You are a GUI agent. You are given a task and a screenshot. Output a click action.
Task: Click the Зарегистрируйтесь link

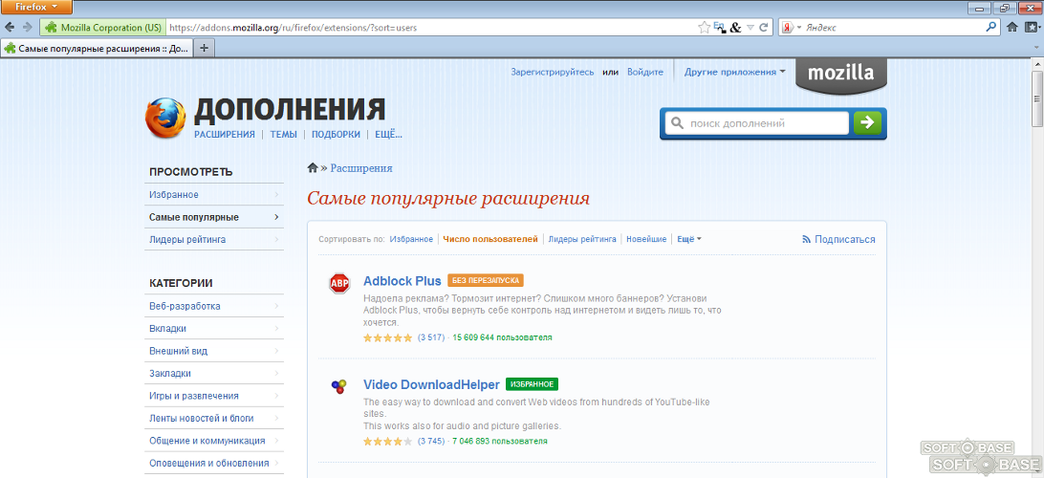click(552, 72)
